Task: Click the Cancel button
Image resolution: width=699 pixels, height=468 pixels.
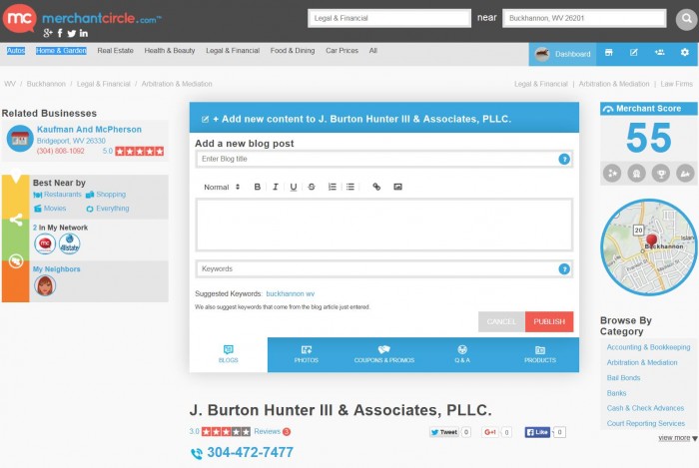Action: (501, 321)
